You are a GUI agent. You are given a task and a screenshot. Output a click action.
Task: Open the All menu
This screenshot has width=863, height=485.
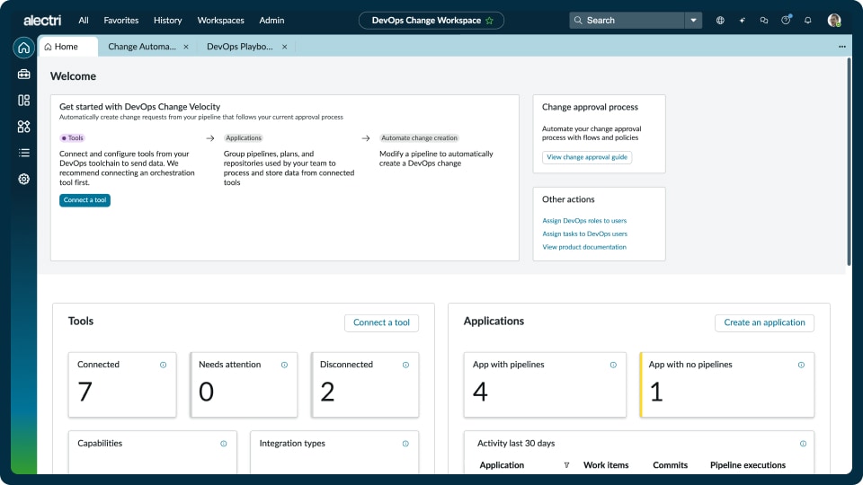[x=83, y=21]
